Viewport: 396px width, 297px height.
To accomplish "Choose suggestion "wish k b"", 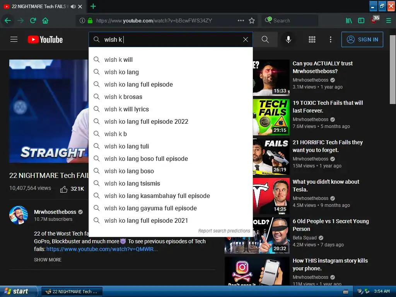I will click(171, 134).
